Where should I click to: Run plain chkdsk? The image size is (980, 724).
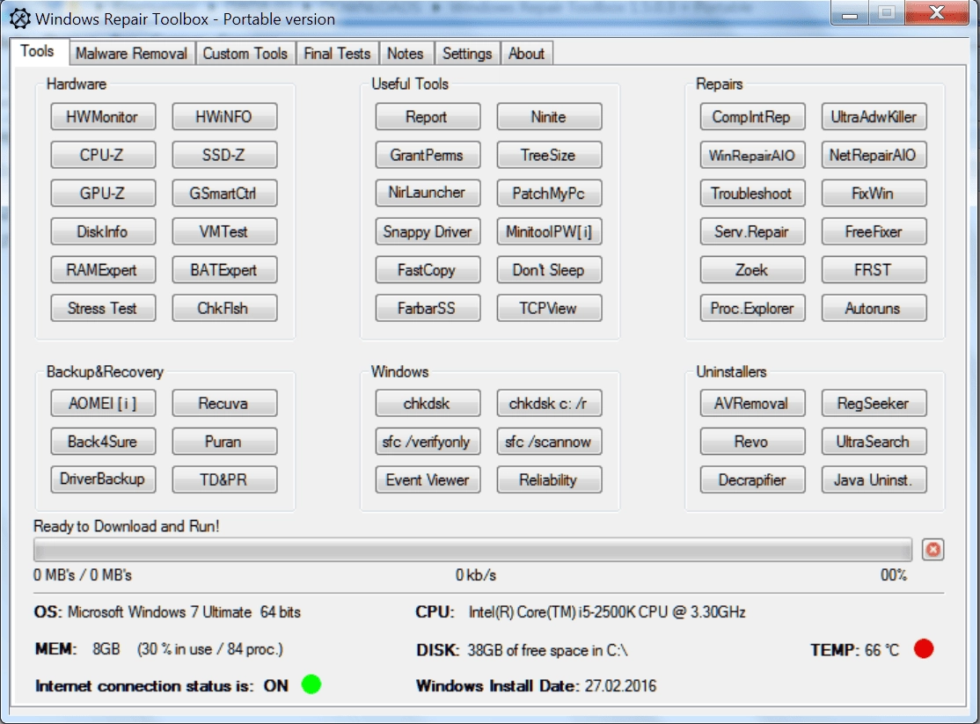[x=428, y=403]
